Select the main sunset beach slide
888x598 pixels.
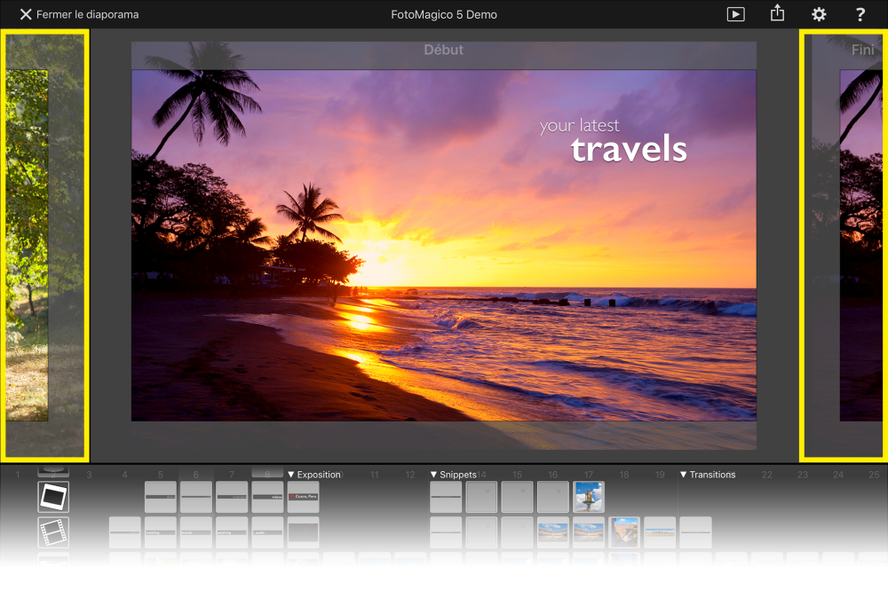point(444,246)
